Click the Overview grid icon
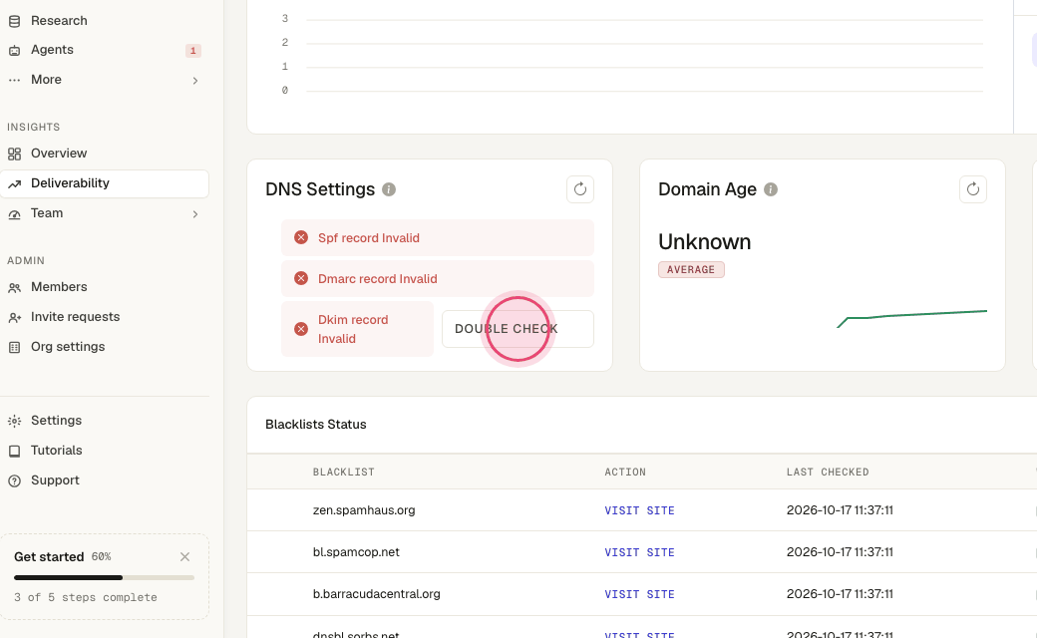1037x638 pixels. tap(15, 155)
